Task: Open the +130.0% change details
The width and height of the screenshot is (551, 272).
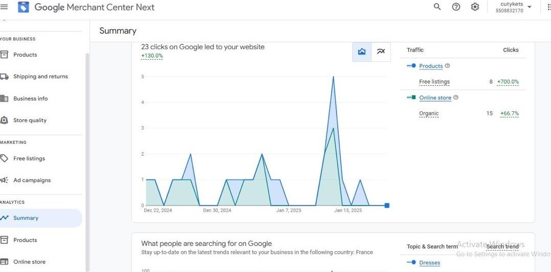Action: [152, 56]
